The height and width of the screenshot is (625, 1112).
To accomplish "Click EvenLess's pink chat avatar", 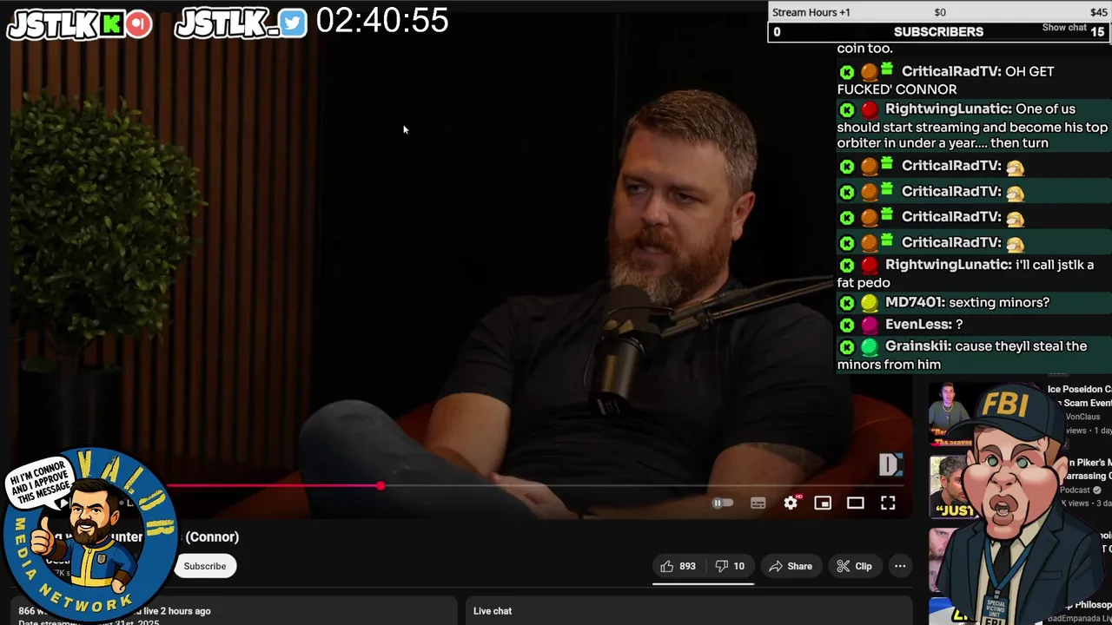I will pos(870,325).
